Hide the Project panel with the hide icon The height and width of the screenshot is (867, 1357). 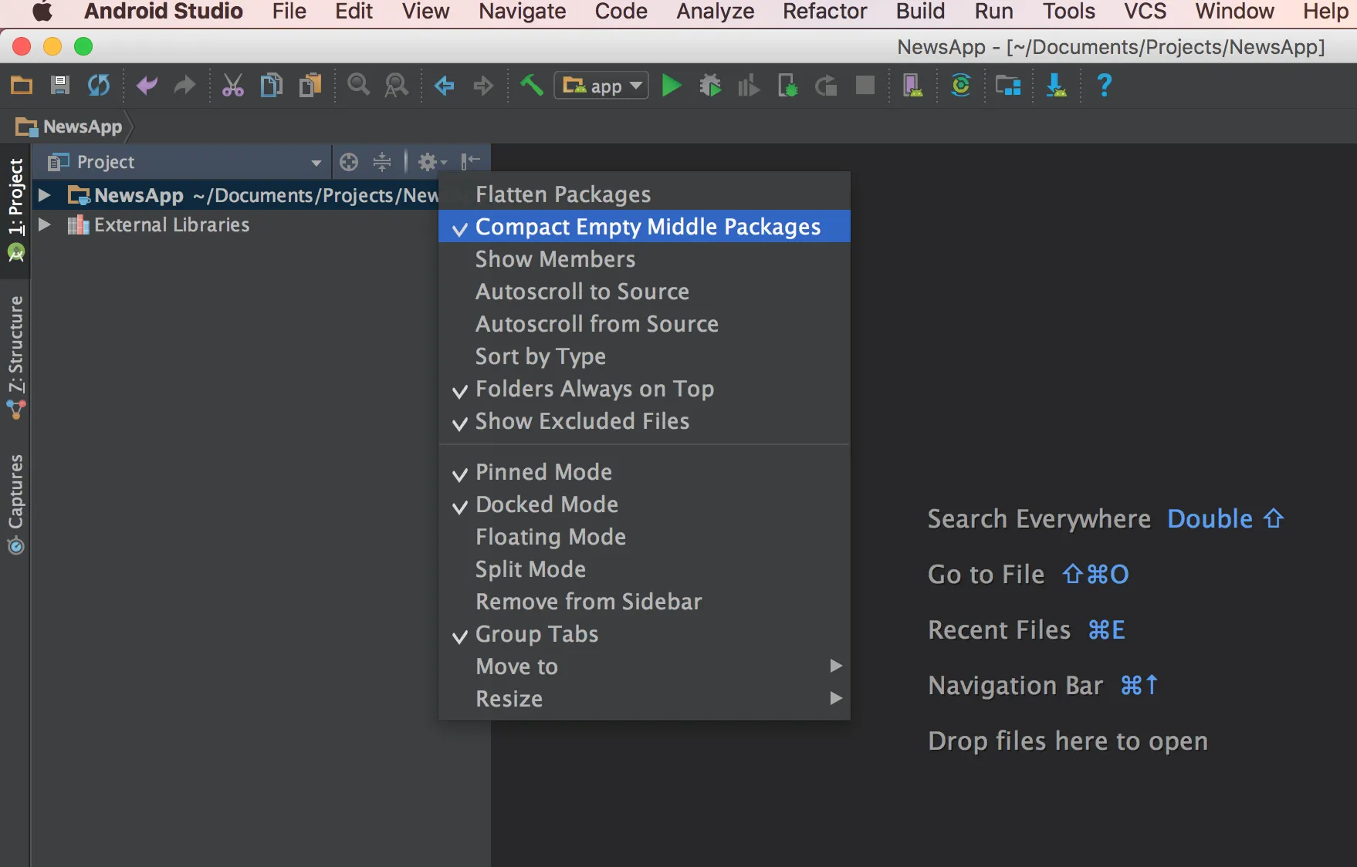tap(470, 161)
